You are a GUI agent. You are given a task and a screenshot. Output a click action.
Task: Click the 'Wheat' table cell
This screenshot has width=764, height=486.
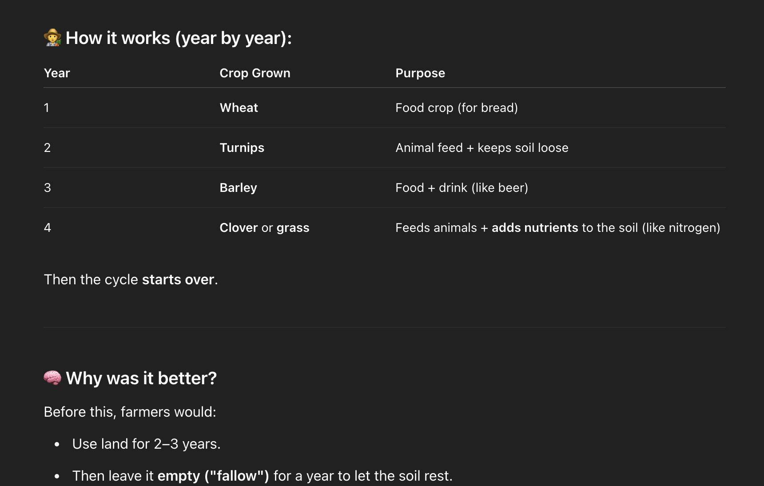tap(239, 108)
